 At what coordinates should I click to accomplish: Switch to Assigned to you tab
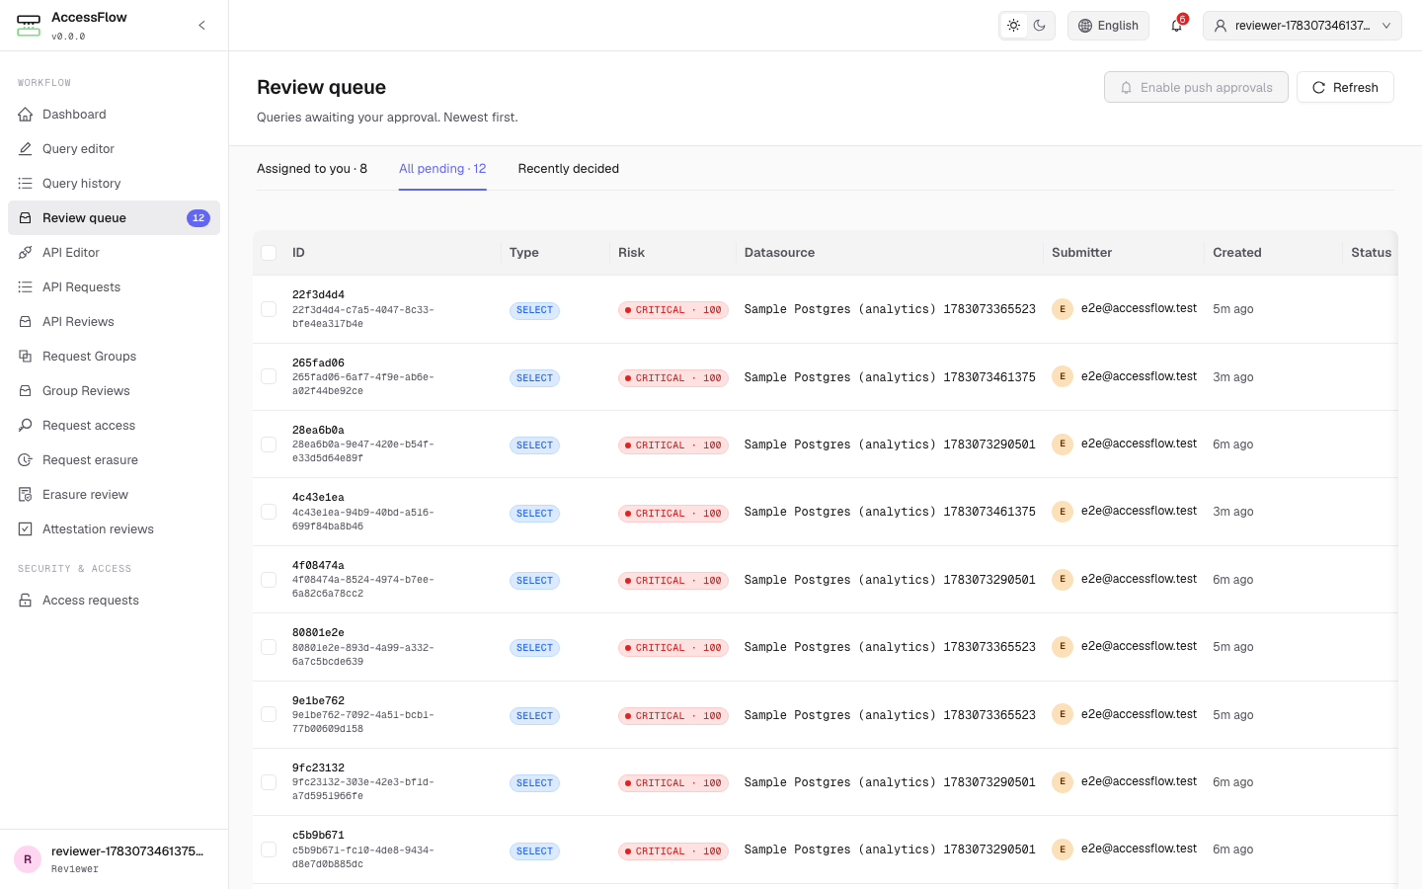[x=312, y=169]
